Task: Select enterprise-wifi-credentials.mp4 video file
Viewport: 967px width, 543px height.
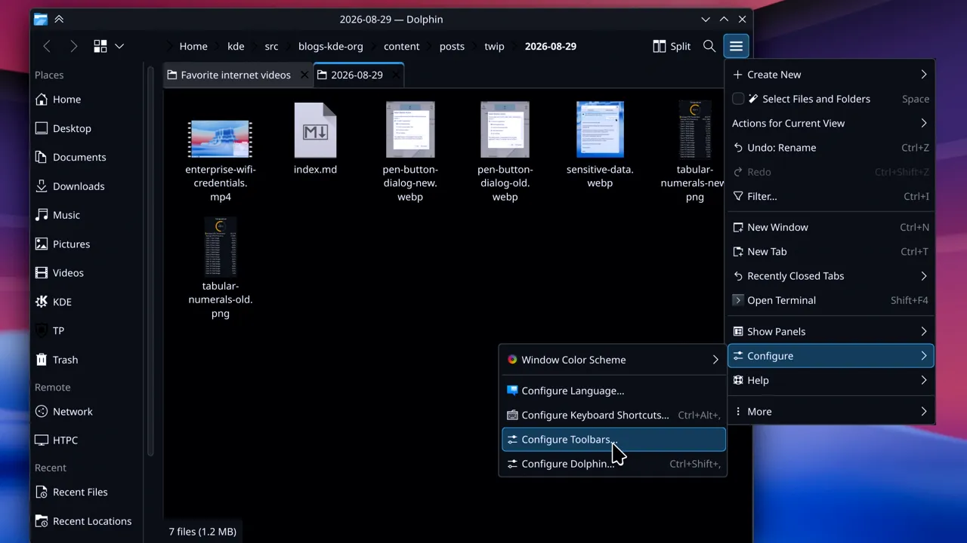Action: point(220,153)
